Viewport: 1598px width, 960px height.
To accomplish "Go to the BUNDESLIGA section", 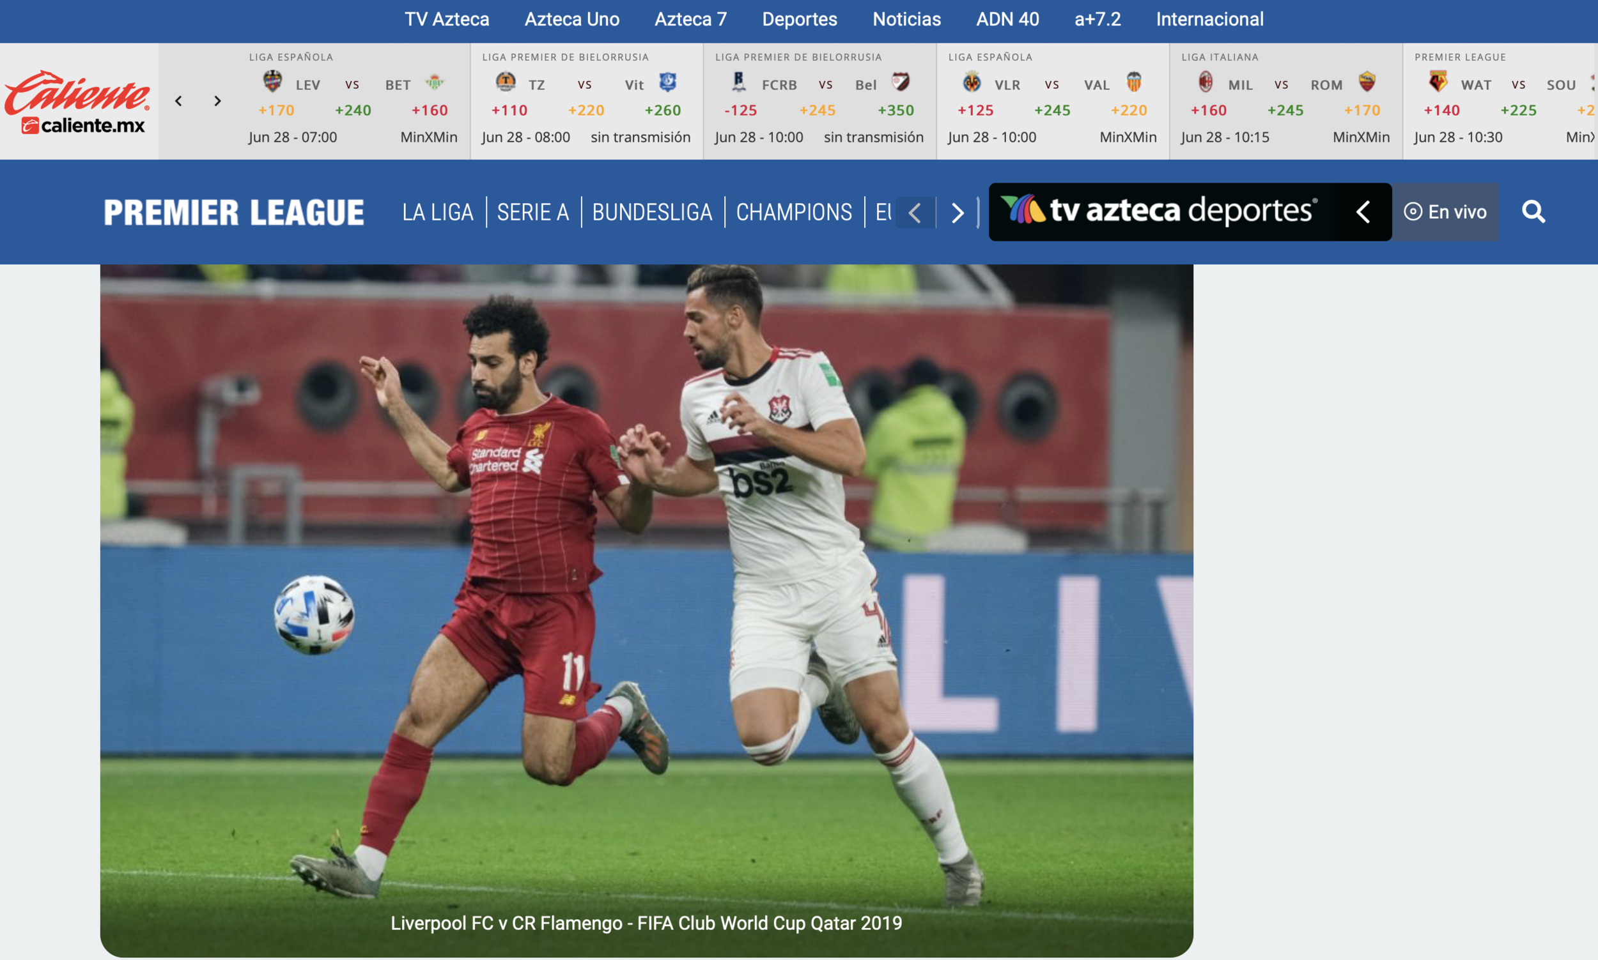I will 652,212.
